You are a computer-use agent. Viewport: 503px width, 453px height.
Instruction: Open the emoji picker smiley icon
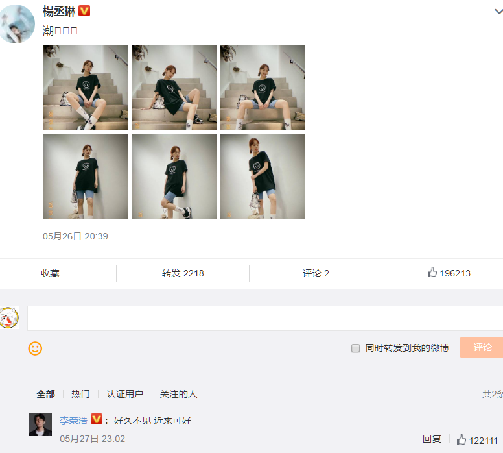pos(35,349)
